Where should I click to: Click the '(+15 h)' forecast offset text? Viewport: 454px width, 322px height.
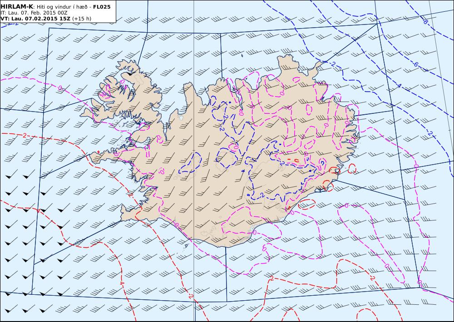click(82, 19)
